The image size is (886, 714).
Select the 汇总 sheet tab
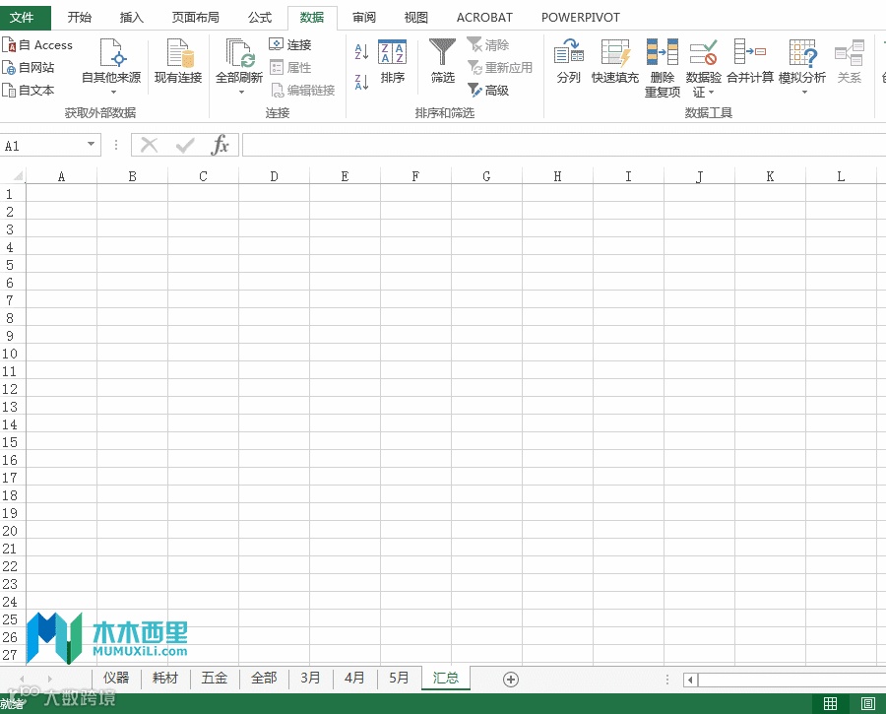click(x=446, y=678)
